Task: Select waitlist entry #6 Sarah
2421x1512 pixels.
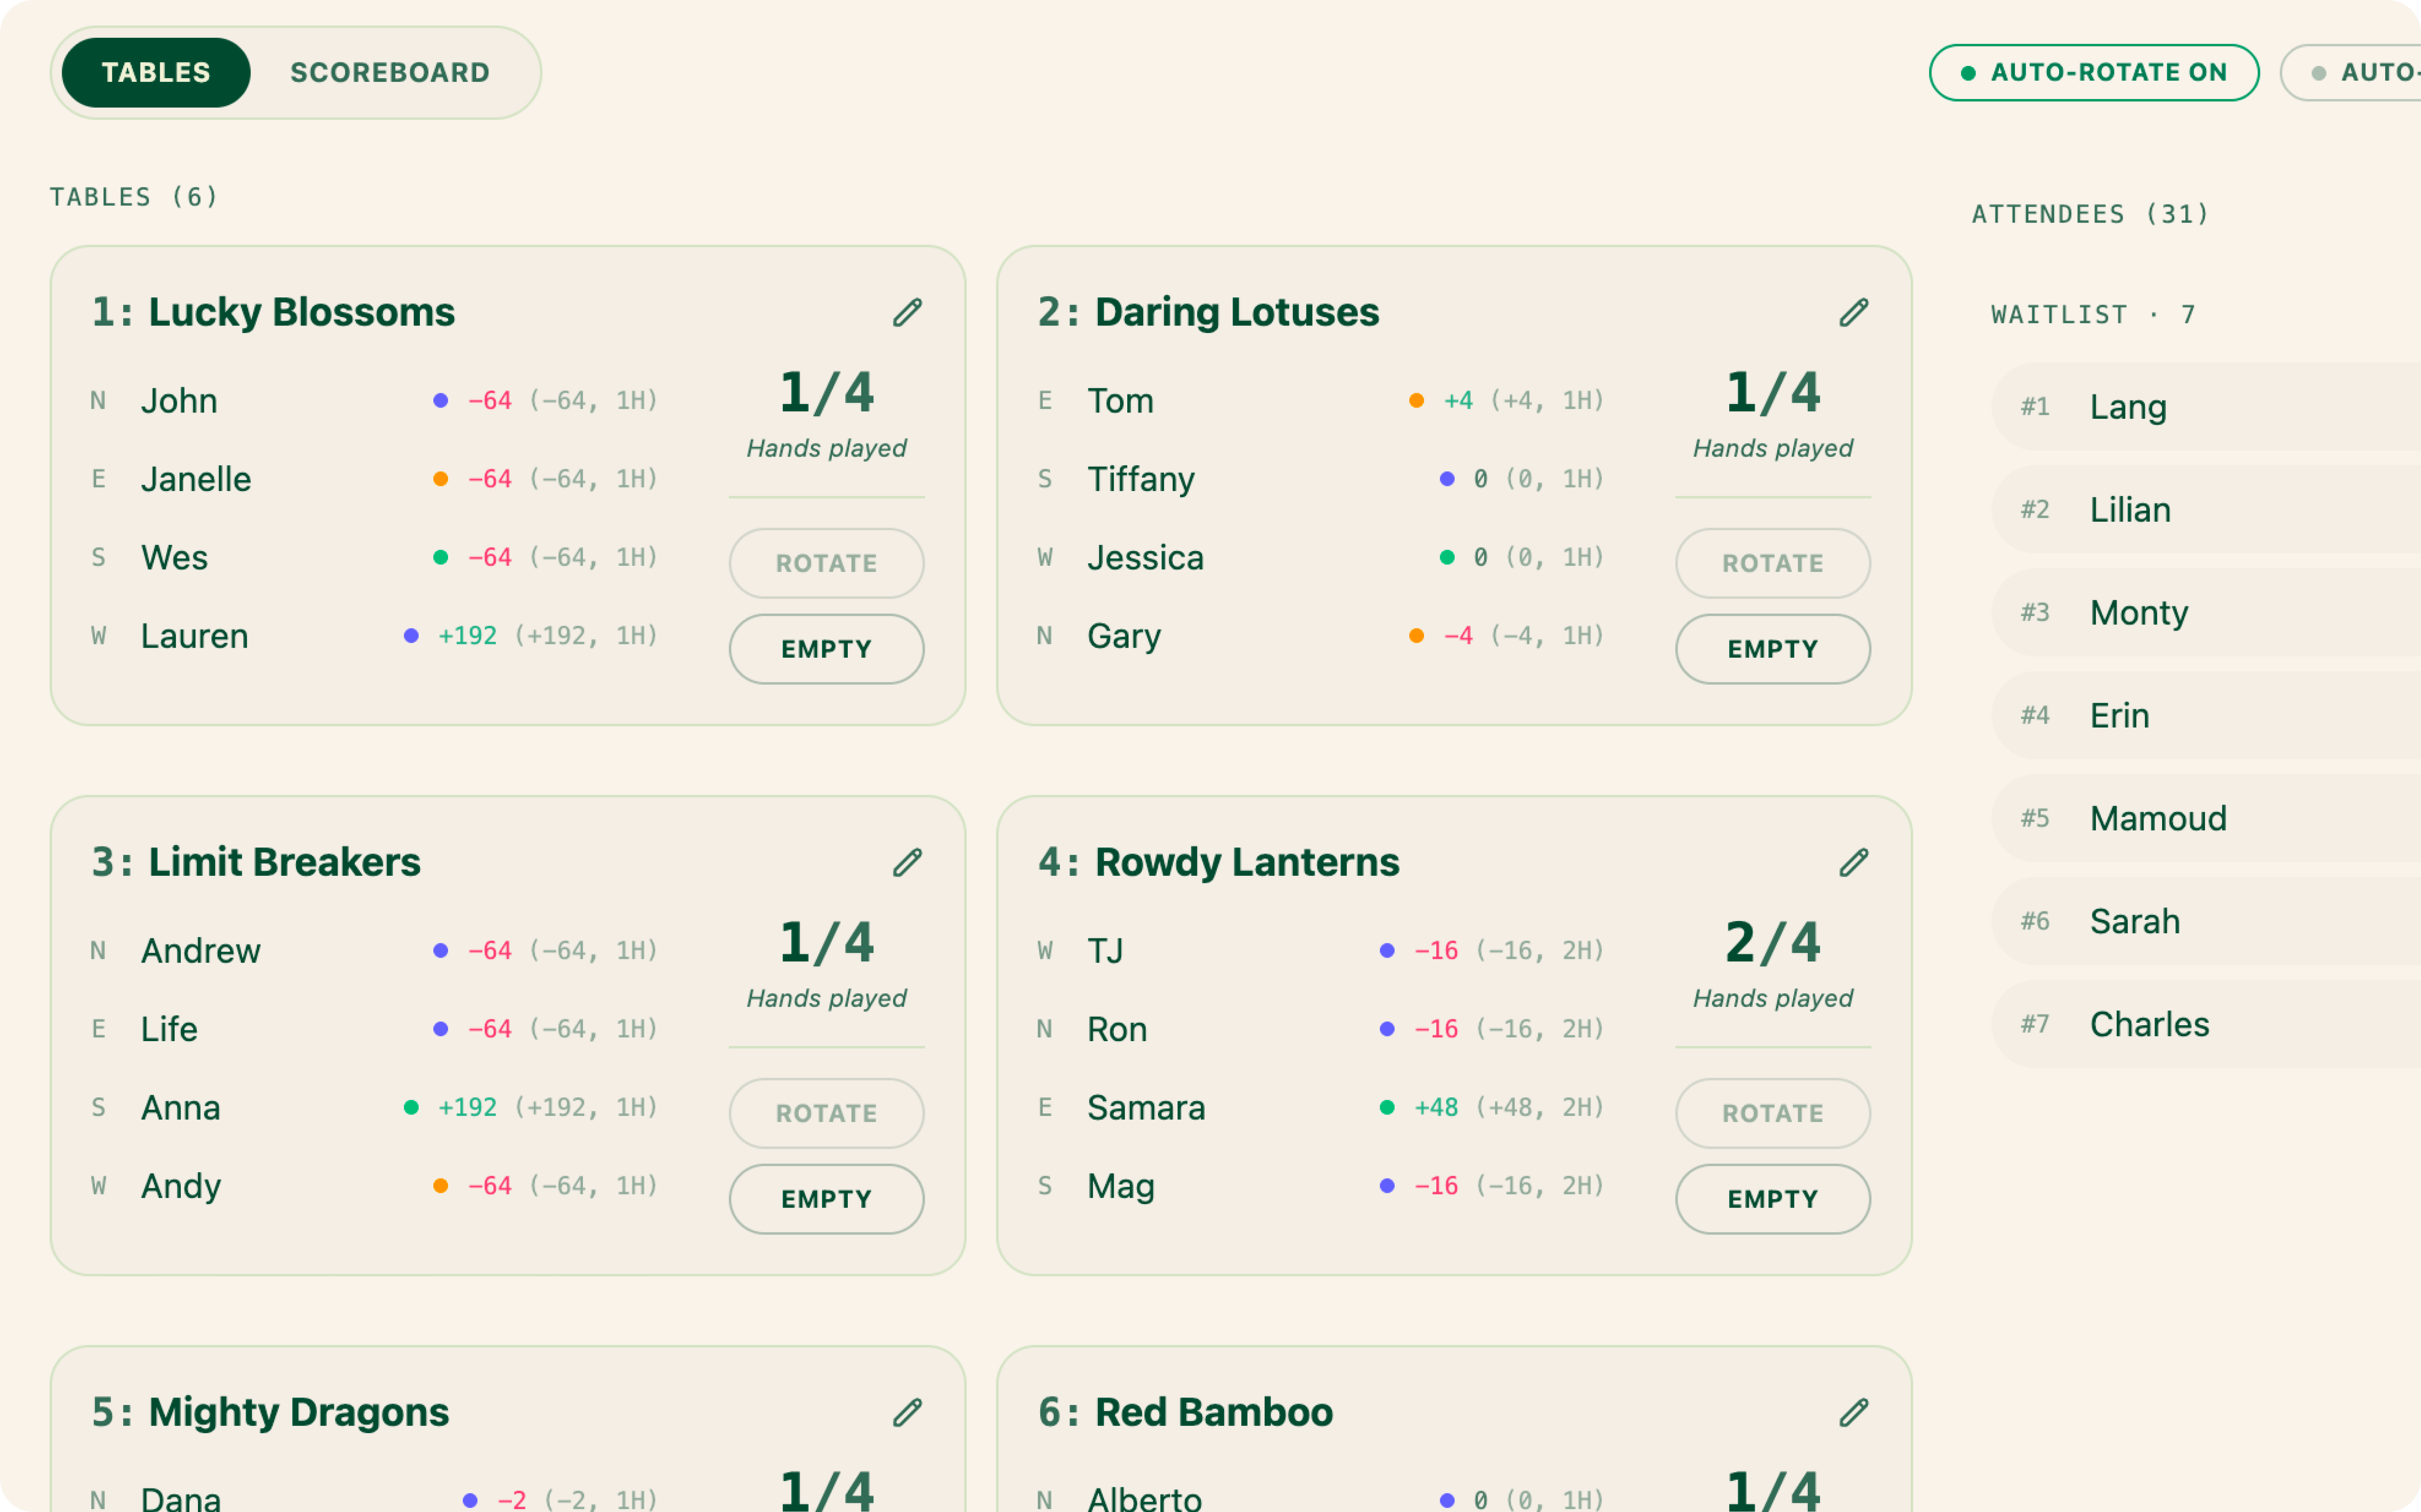Action: coord(2206,922)
